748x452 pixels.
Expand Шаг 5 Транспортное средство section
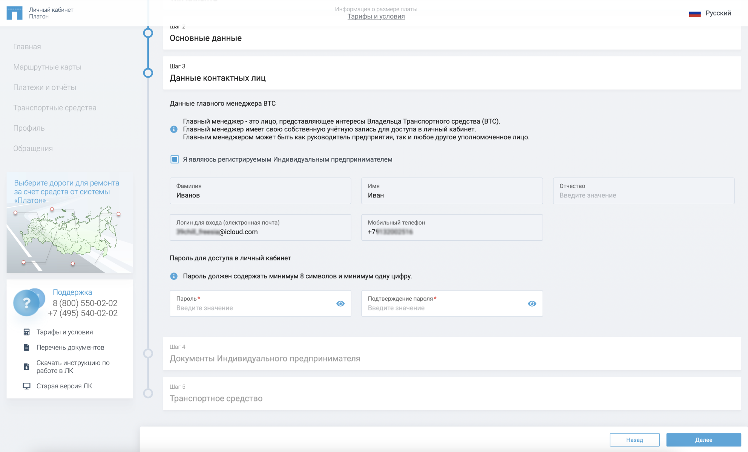tap(216, 398)
